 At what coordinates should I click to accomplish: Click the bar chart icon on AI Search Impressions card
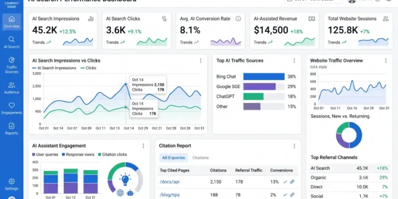91,19
